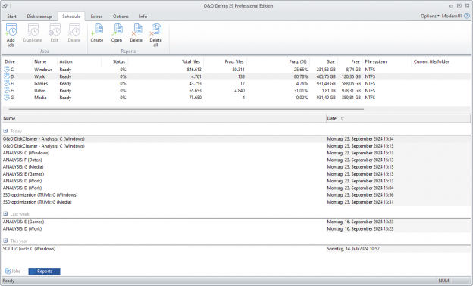Sort by Frag. (%) column header
Image resolution: width=473 pixels, height=286 pixels.
coord(298,61)
